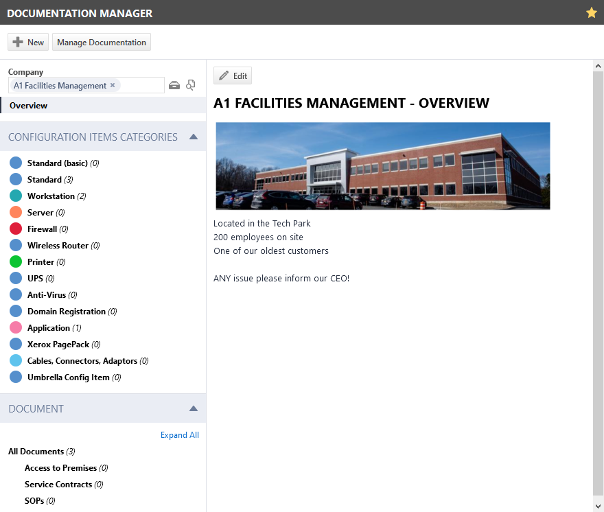The image size is (604, 512).
Task: Click the blue circle for Standard (basic)
Action: [16, 163]
